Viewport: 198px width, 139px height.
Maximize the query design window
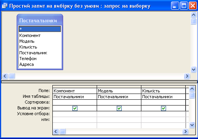click(x=184, y=6)
